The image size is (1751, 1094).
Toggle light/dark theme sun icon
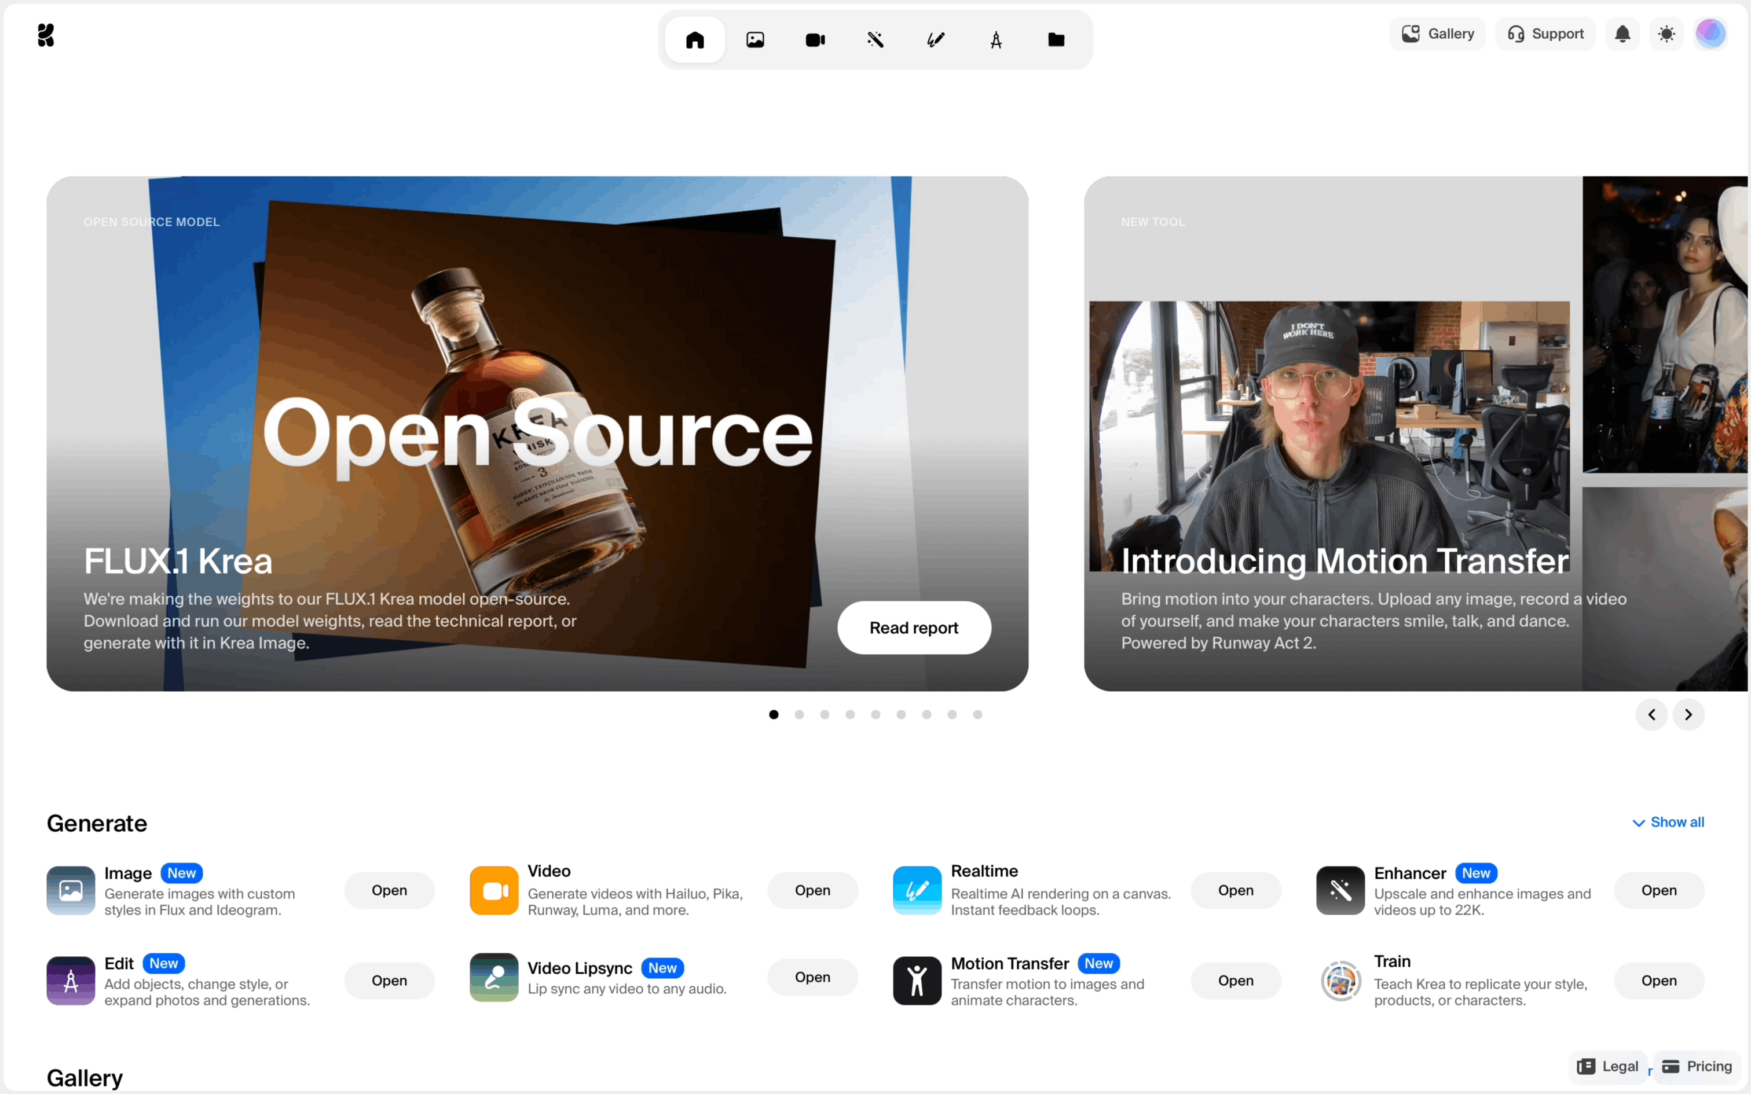pyautogui.click(x=1666, y=34)
